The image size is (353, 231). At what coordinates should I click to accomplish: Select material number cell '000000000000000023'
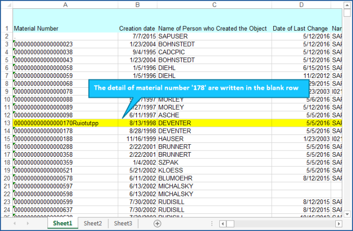tap(65, 44)
